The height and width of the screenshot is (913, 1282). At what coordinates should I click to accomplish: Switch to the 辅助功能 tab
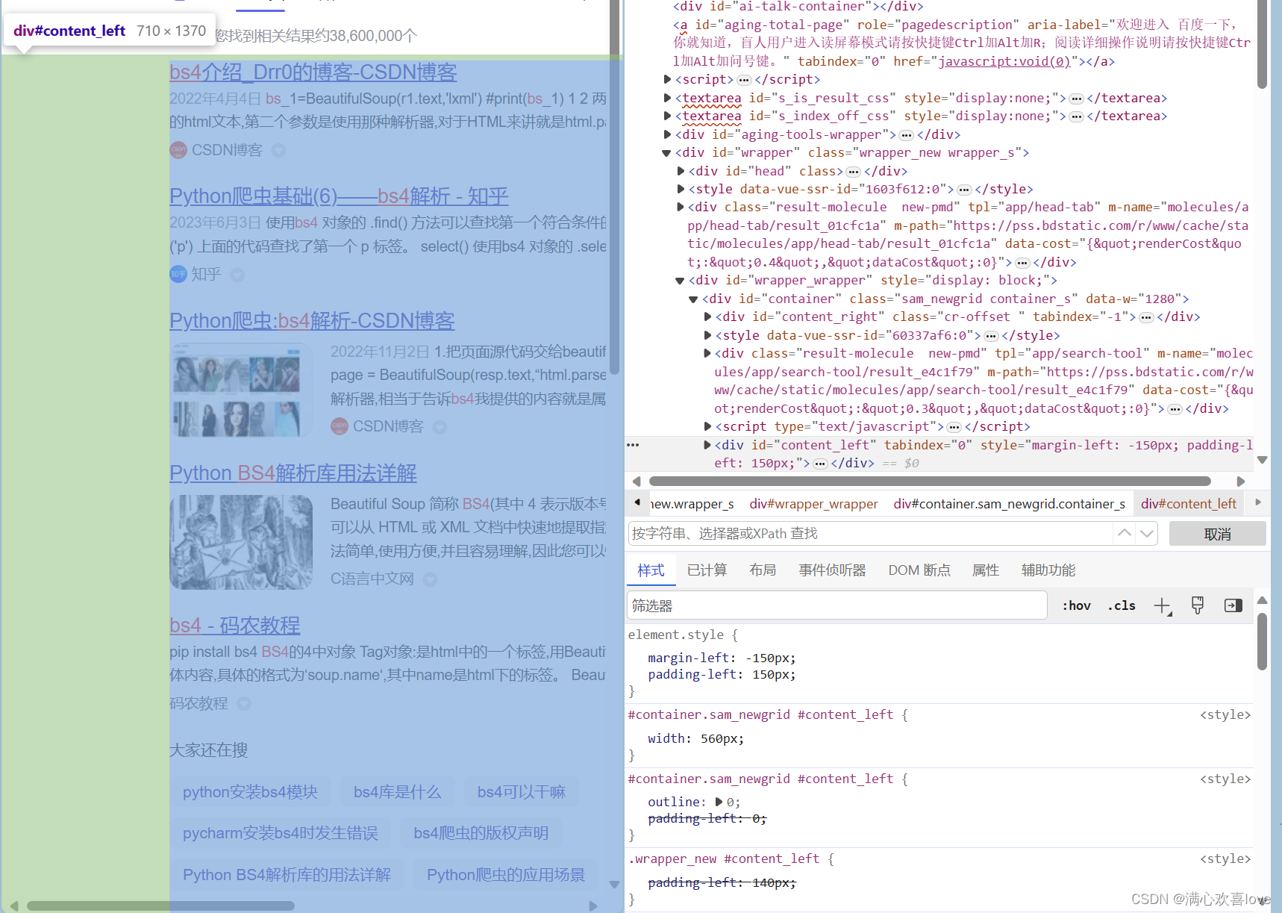1048,570
